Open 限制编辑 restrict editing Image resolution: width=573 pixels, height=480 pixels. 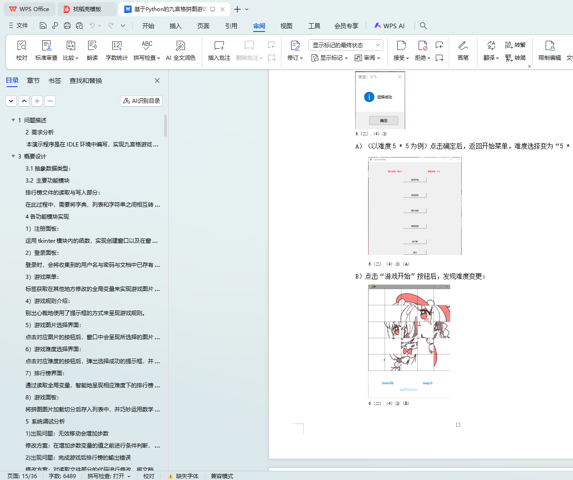(550, 51)
